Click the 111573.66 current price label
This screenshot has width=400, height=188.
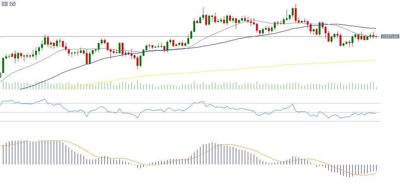tap(390, 37)
